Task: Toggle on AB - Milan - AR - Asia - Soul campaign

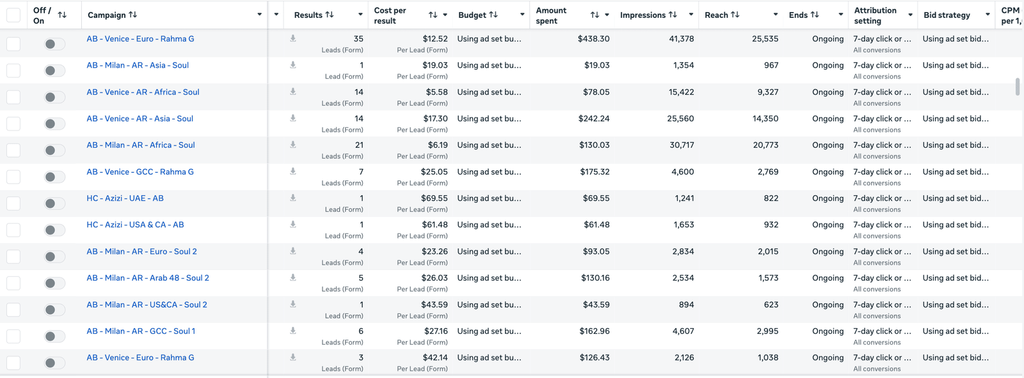Action: 54,70
